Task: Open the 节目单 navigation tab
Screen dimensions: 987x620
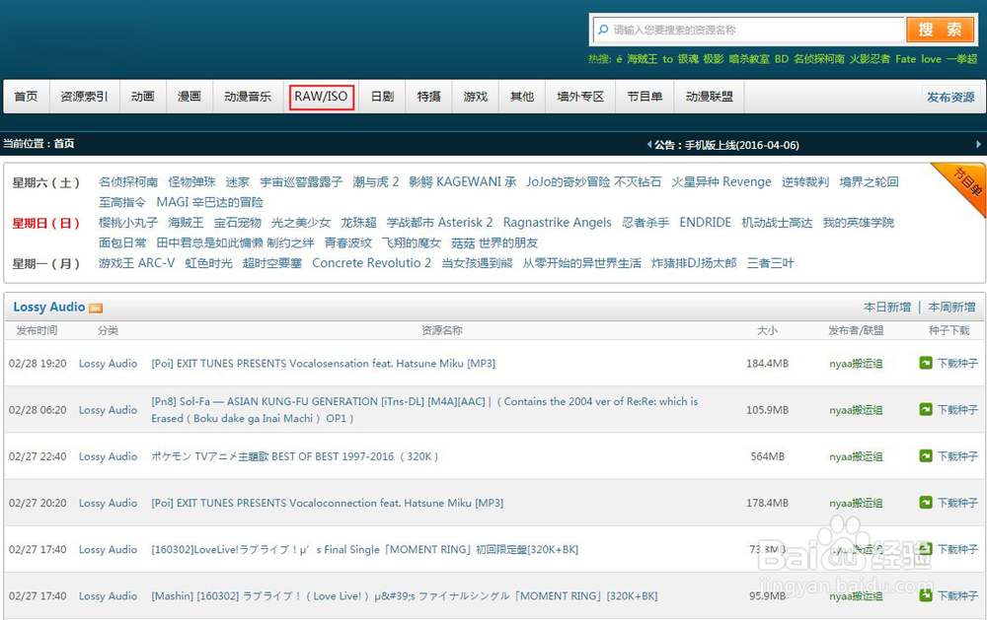Action: pos(645,97)
